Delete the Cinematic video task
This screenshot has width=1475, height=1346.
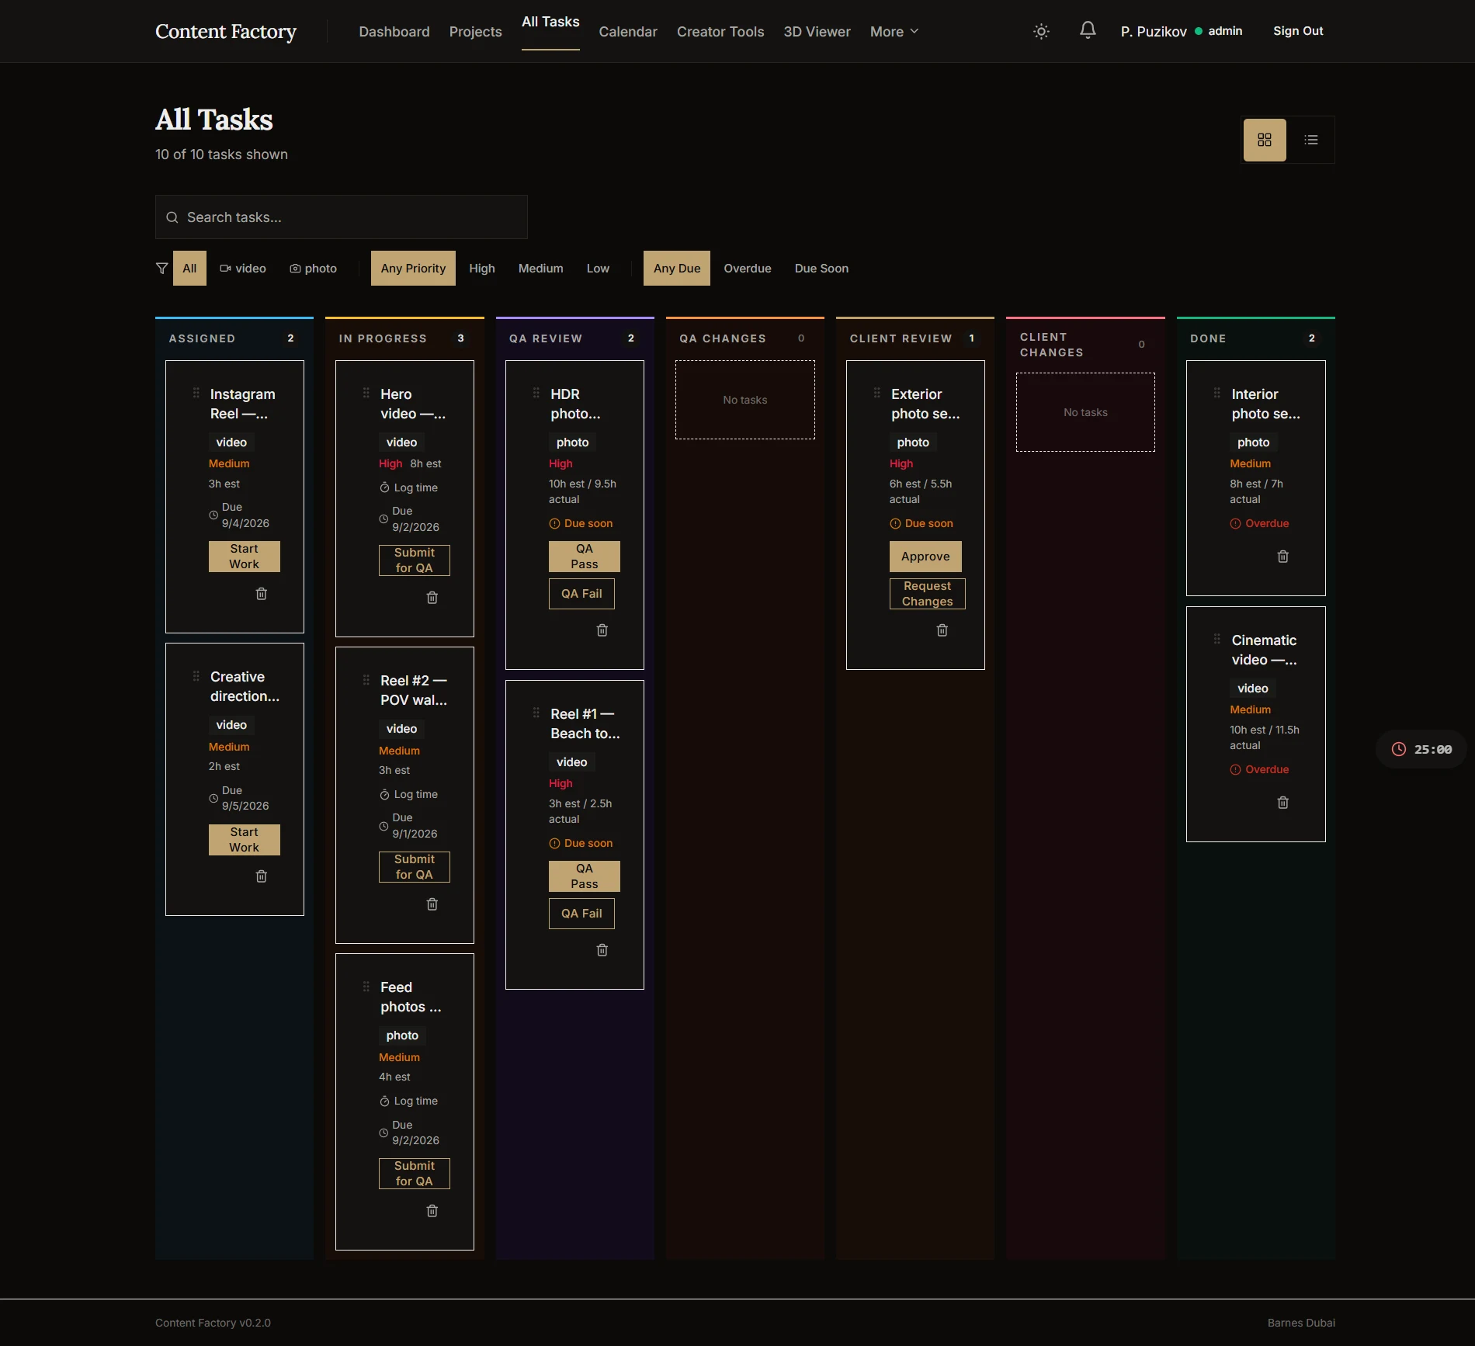click(1283, 803)
